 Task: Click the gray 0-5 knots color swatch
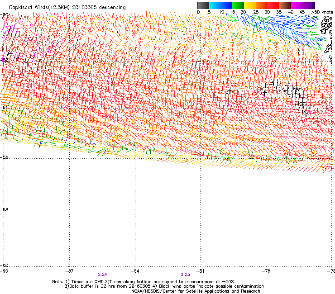(203, 5)
